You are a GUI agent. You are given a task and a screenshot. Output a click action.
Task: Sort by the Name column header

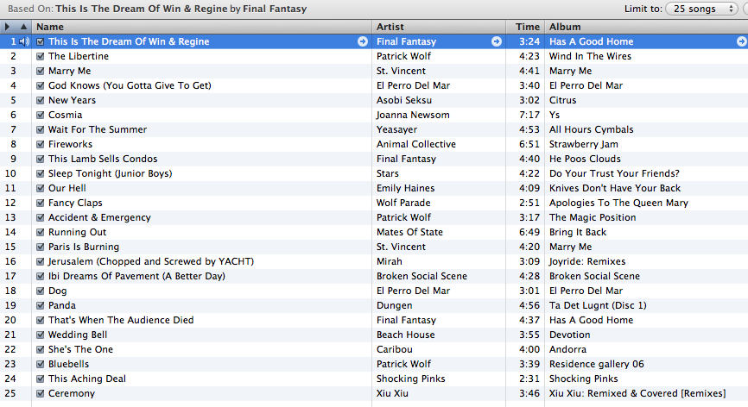pyautogui.click(x=202, y=27)
